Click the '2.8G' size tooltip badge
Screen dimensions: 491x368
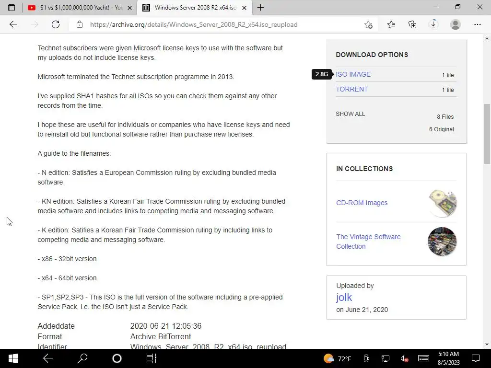pyautogui.click(x=322, y=74)
